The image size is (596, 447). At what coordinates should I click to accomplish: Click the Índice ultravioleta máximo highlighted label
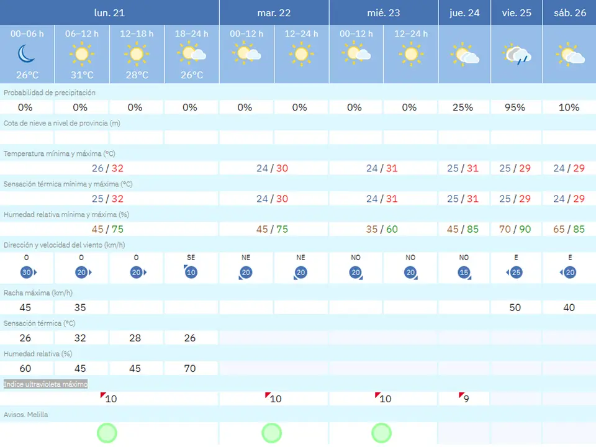(x=45, y=384)
